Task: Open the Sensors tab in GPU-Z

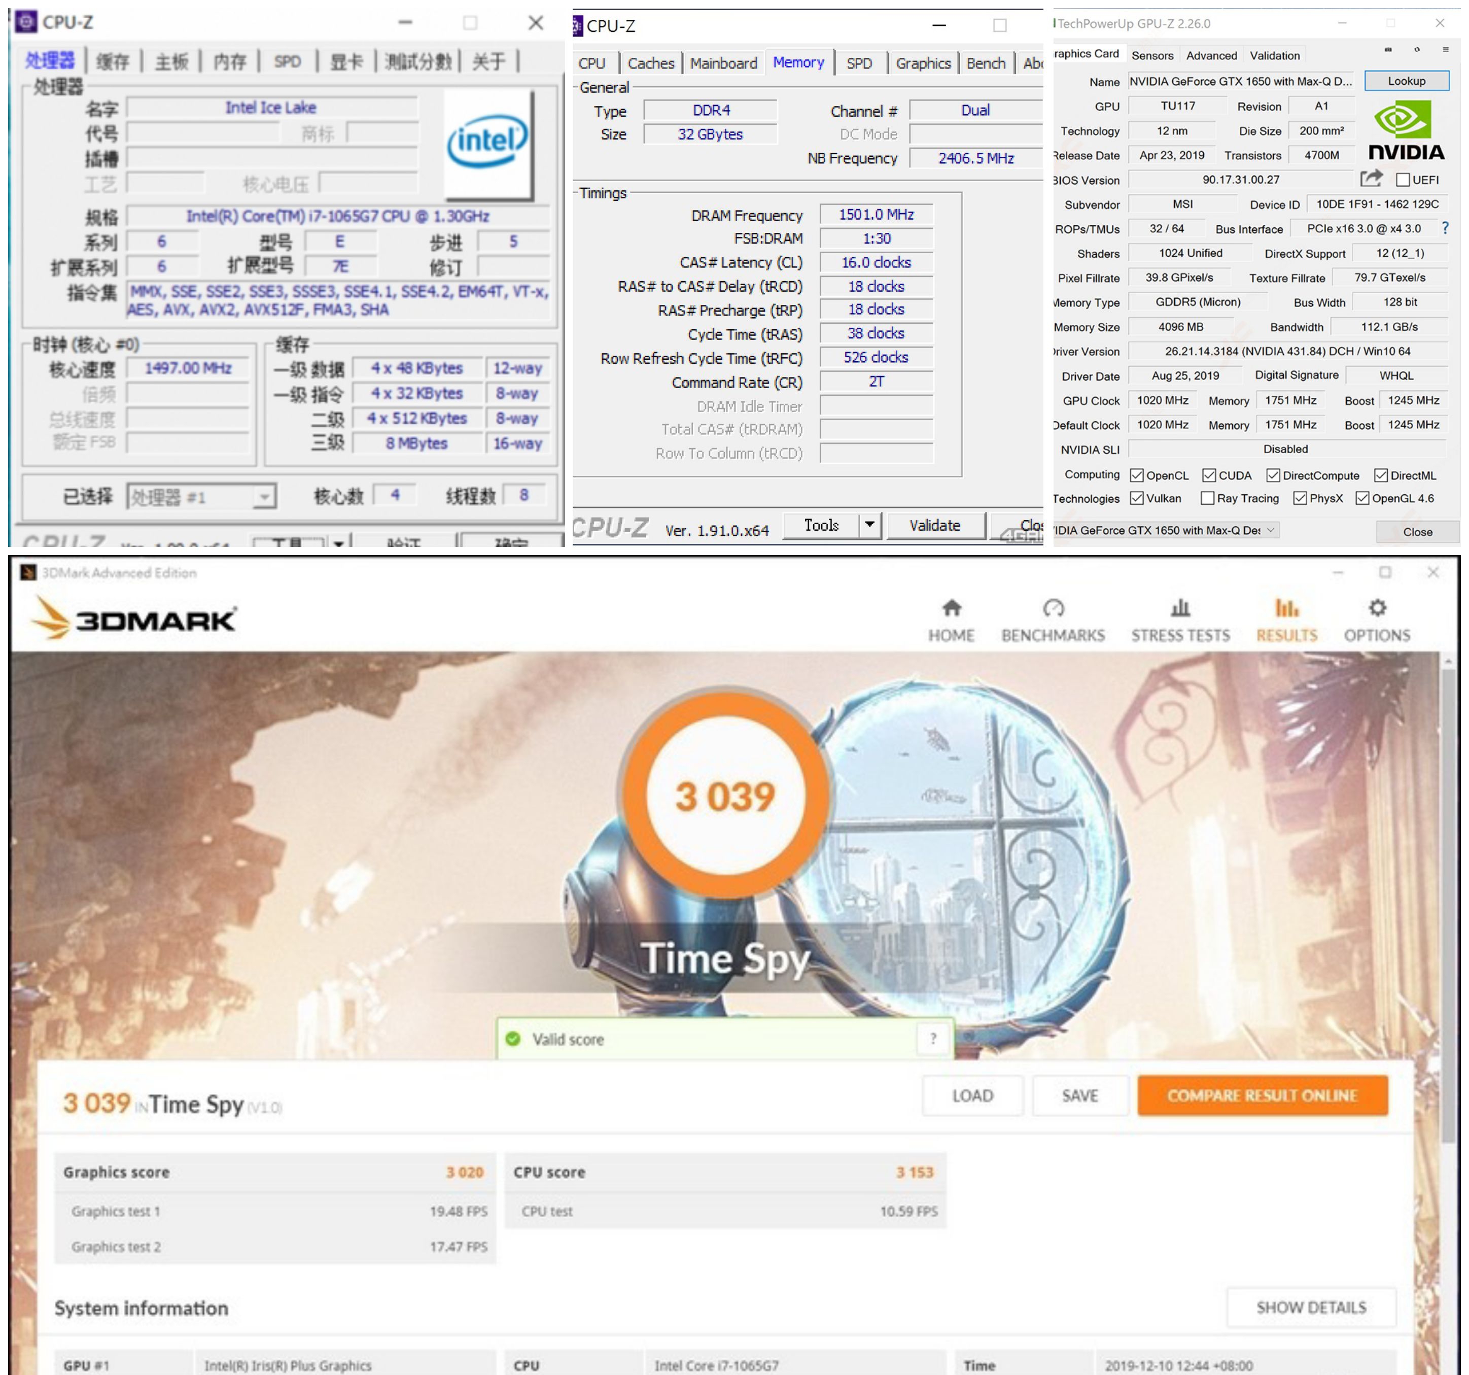Action: [x=1152, y=55]
